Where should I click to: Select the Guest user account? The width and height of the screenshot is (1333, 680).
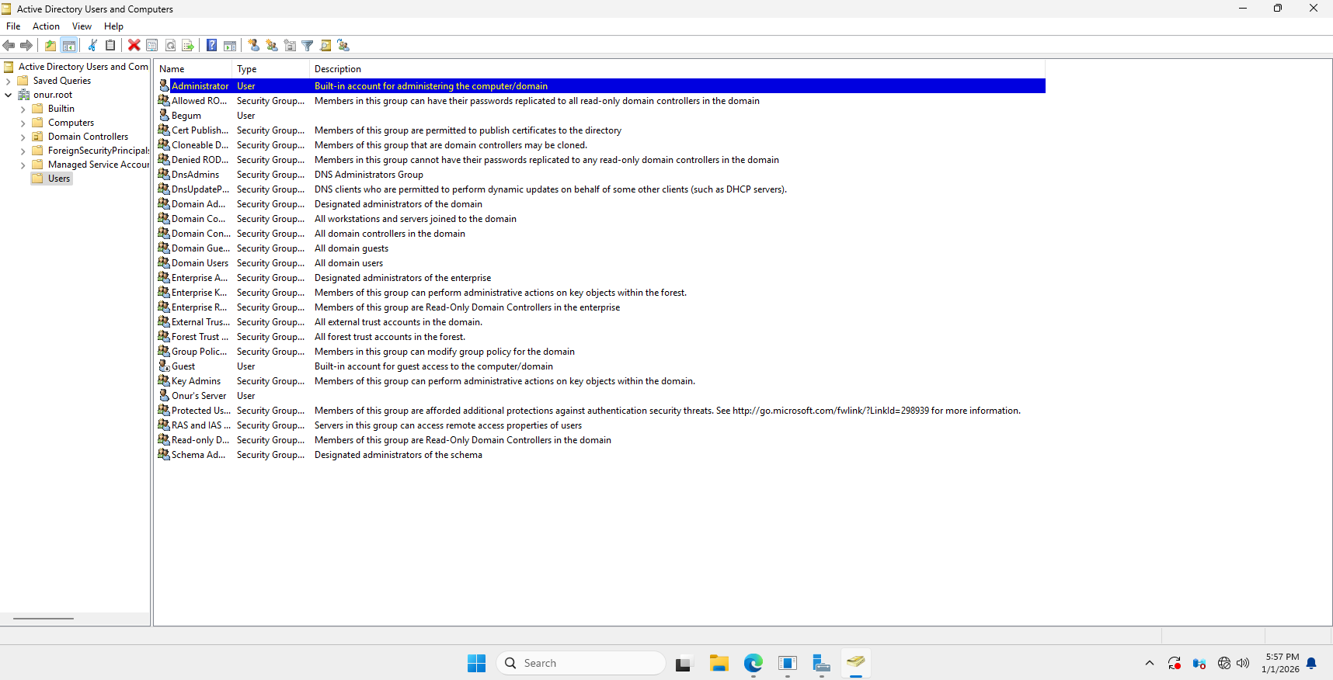183,366
